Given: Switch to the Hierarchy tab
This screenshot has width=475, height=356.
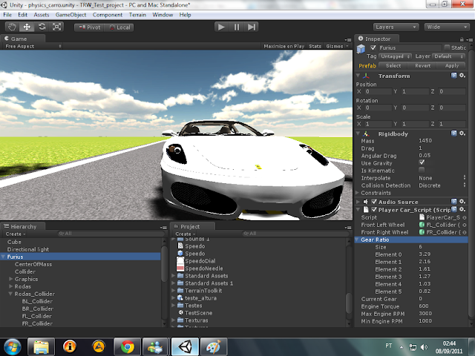Looking at the screenshot, I should click(23, 226).
